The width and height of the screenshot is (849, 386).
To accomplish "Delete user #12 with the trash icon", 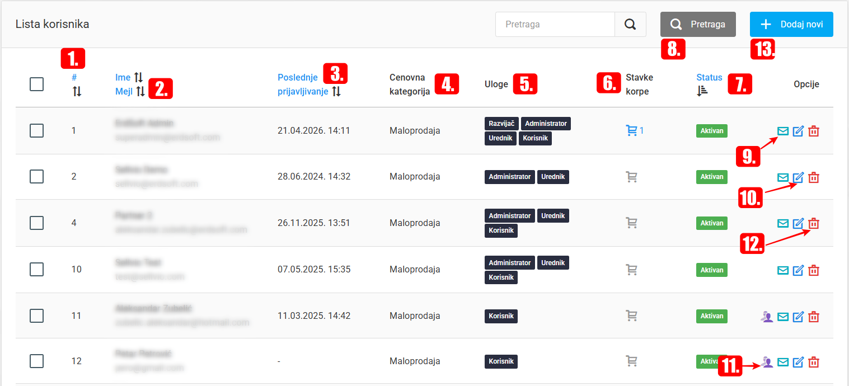I will point(814,362).
